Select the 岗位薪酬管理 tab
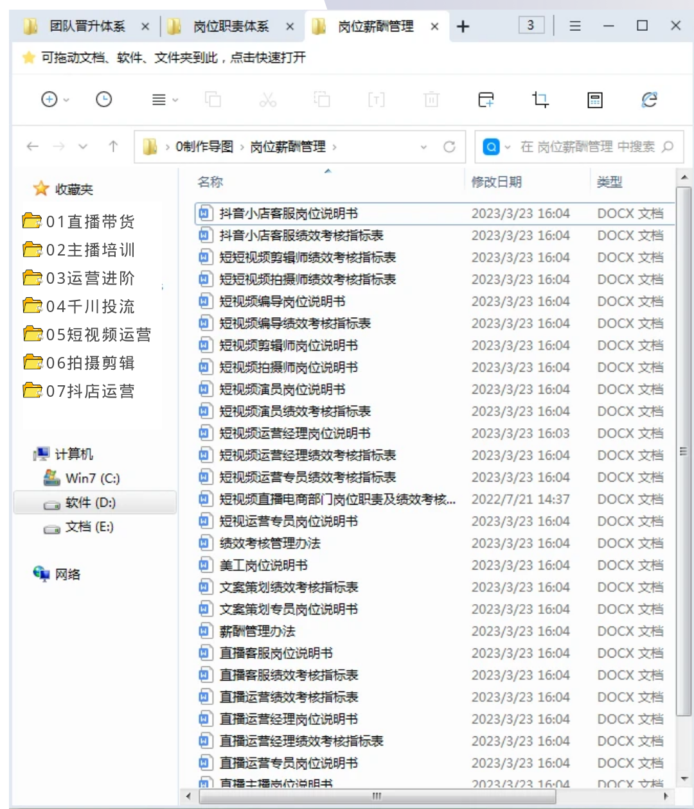The height and width of the screenshot is (809, 694). (x=376, y=26)
